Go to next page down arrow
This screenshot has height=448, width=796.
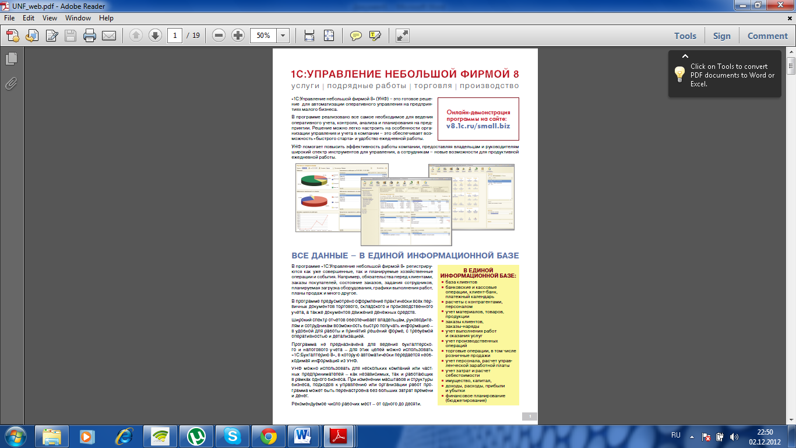[x=155, y=36]
